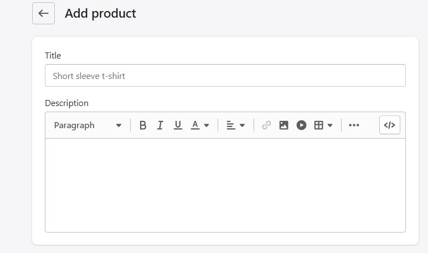This screenshot has height=253, width=428.
Task: Click the Title input field
Action: coord(225,76)
